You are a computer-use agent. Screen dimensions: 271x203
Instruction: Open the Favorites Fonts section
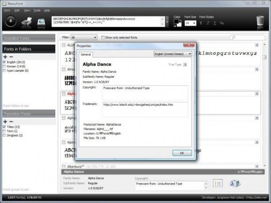coord(29,114)
